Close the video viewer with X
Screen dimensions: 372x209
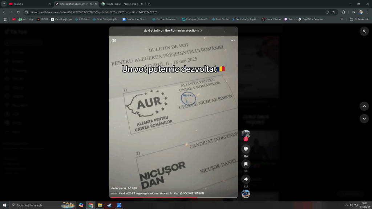coord(364,31)
